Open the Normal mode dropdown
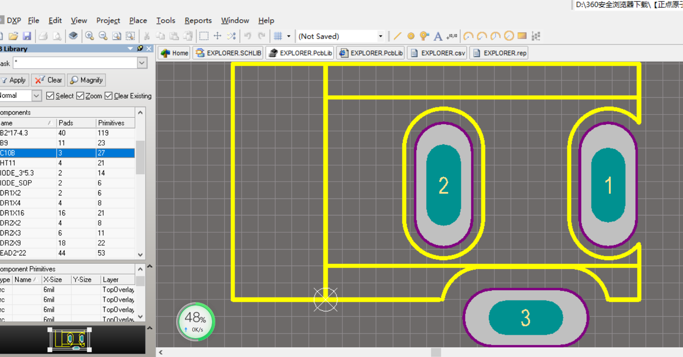This screenshot has width=683, height=357. pos(36,96)
